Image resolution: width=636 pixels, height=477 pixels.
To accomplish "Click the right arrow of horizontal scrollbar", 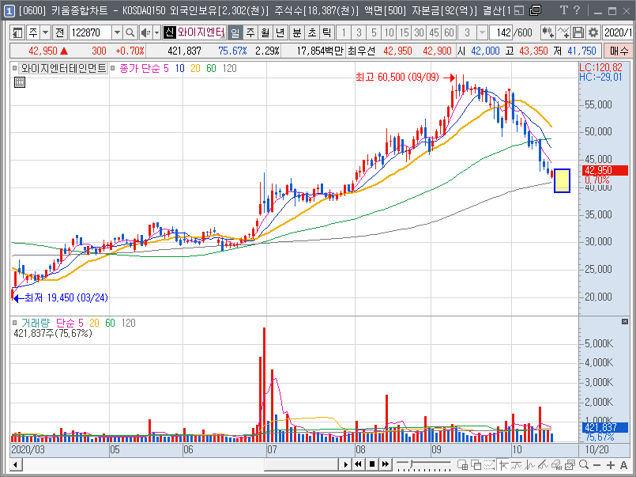I will [345, 465].
